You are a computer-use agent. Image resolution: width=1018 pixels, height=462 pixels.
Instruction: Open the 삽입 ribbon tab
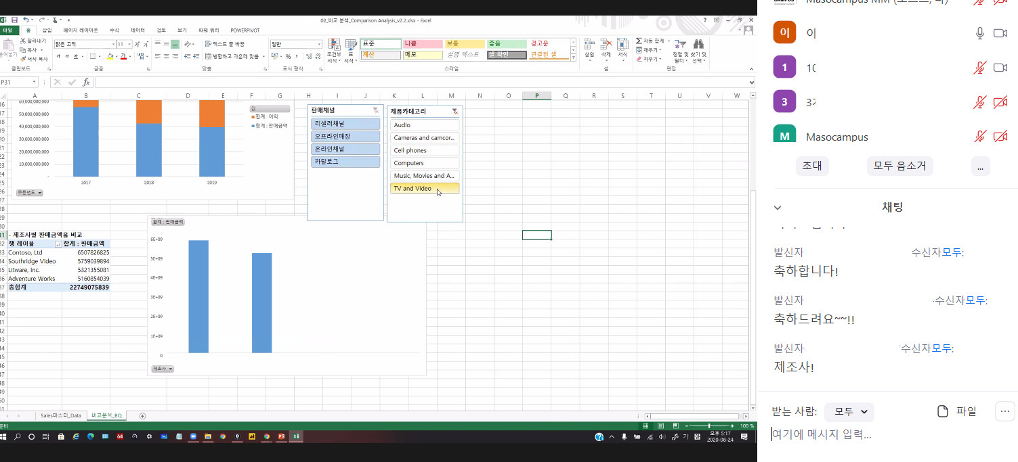pos(47,30)
